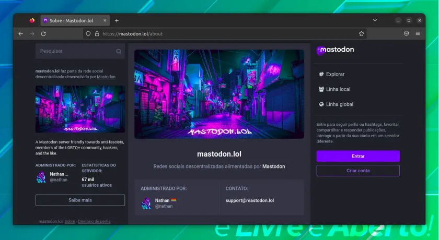Click the search magnifier icon
The image size is (439, 240).
click(x=119, y=52)
